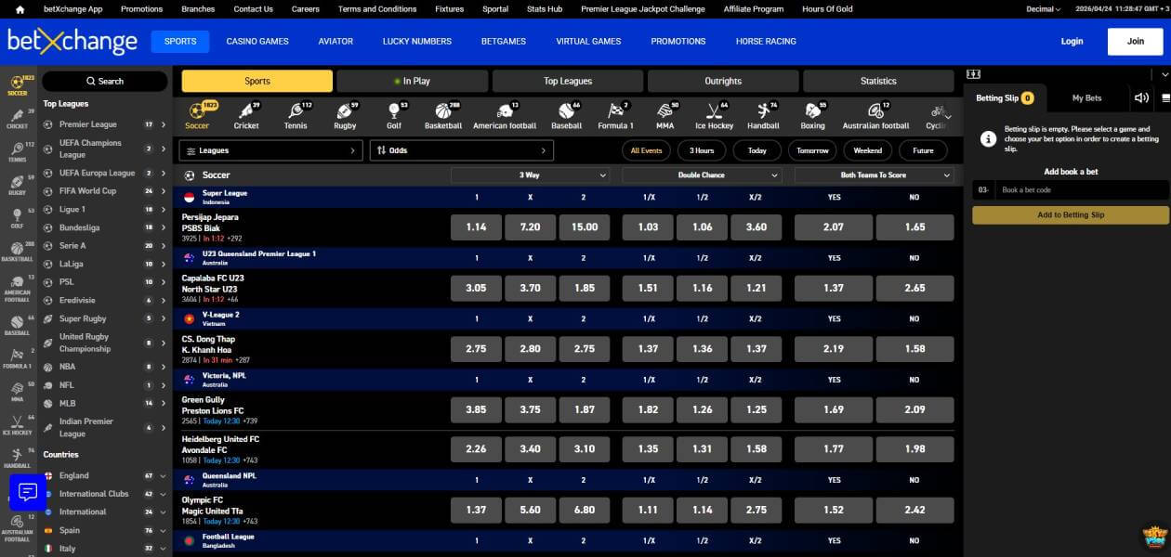Click the betXchange logo
This screenshot has width=1171, height=557.
coord(72,41)
